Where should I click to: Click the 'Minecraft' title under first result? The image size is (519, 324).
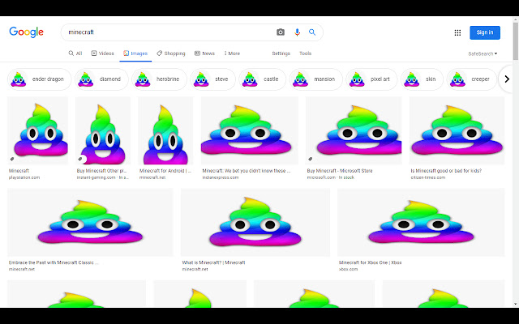point(19,171)
